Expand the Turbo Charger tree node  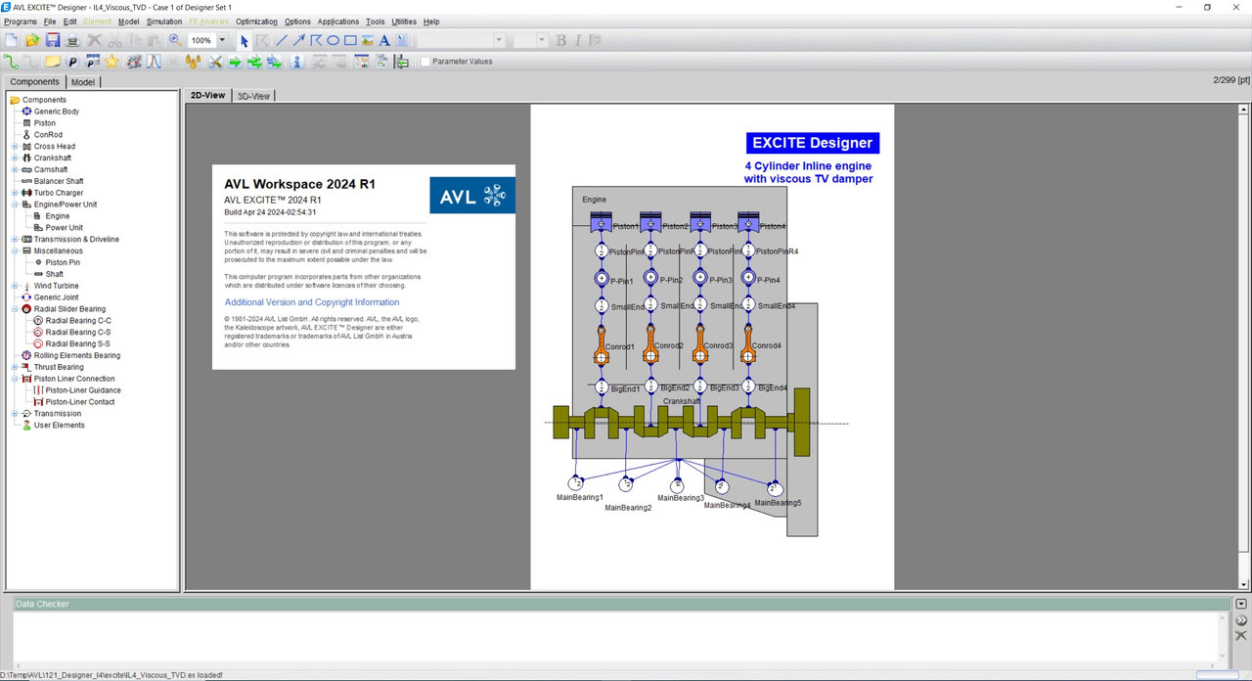[15, 193]
